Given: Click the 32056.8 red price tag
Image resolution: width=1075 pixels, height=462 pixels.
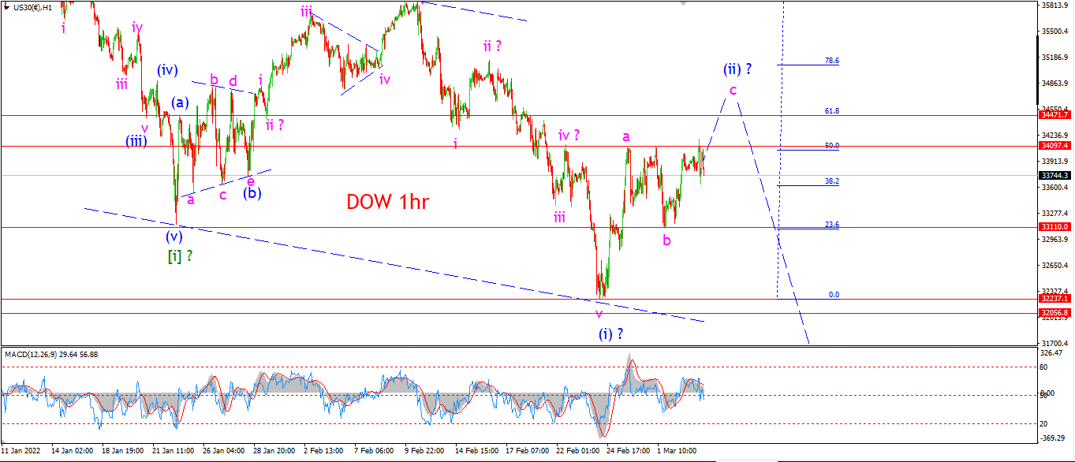Looking at the screenshot, I should [1054, 313].
